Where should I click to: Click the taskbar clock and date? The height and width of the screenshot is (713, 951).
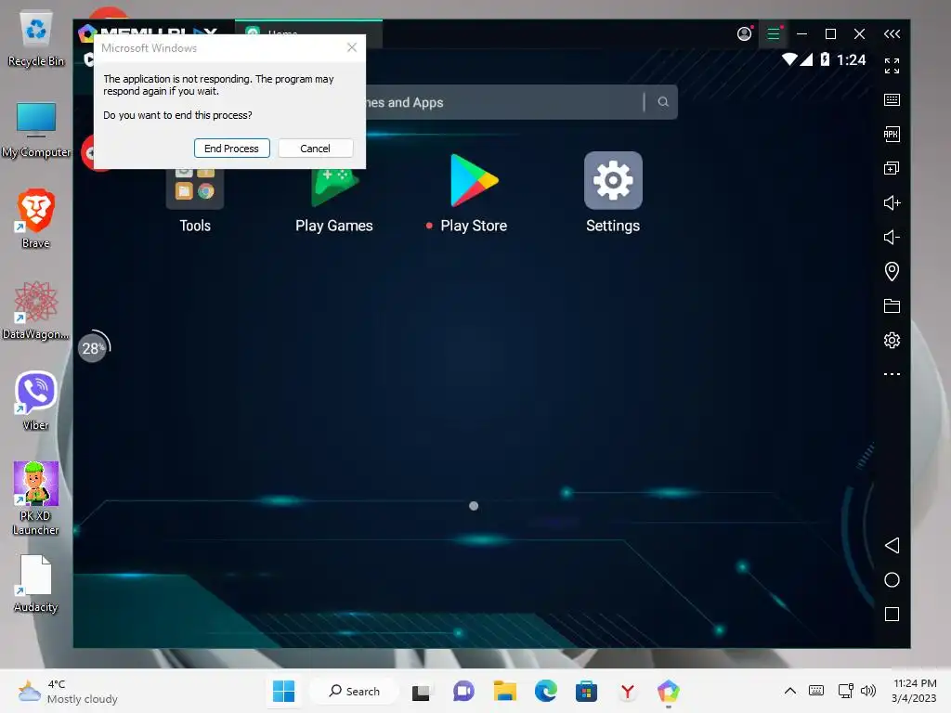point(915,691)
